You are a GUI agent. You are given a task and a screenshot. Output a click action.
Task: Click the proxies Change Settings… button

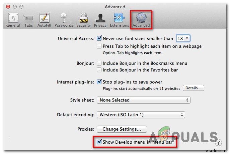pyautogui.click(x=122, y=129)
